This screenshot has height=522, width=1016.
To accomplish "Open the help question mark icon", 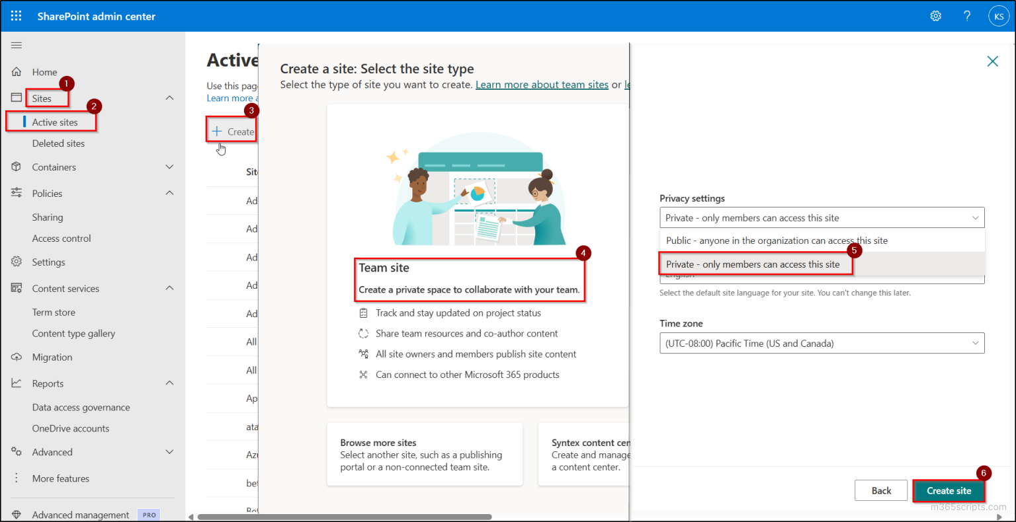I will pyautogui.click(x=967, y=15).
